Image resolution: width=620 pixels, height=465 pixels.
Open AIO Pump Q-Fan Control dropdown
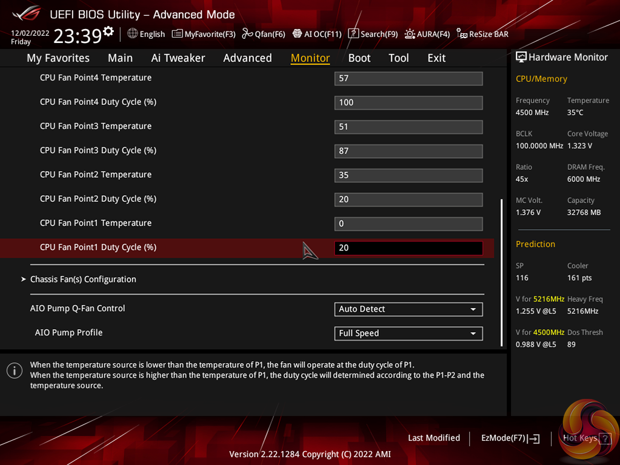coord(408,309)
